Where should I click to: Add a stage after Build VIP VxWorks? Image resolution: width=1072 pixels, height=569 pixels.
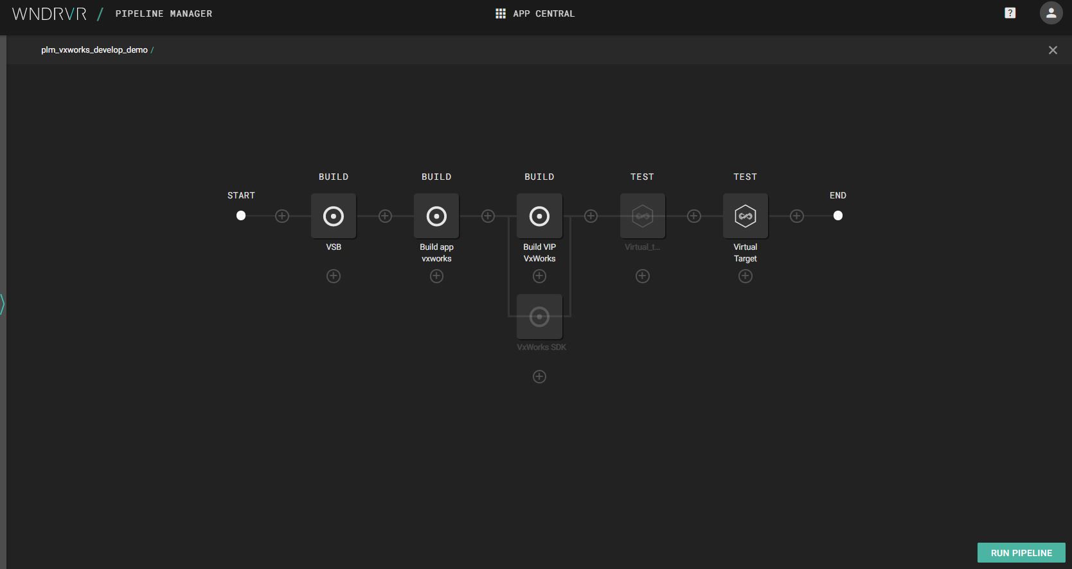[x=591, y=216]
